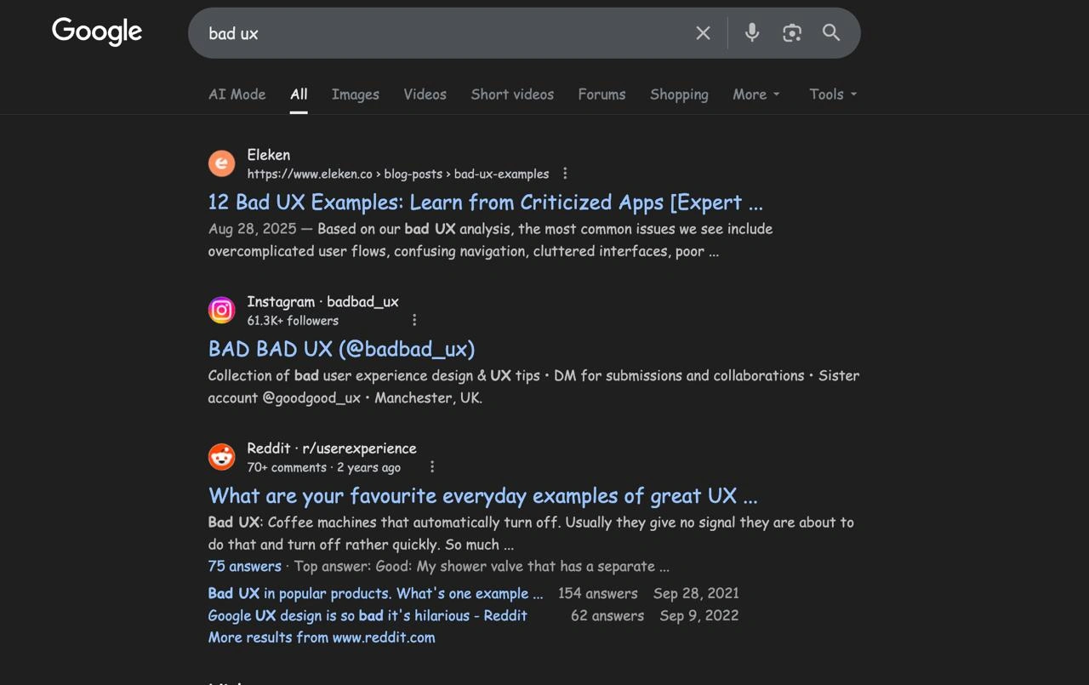Open the Tools dropdown

(833, 94)
